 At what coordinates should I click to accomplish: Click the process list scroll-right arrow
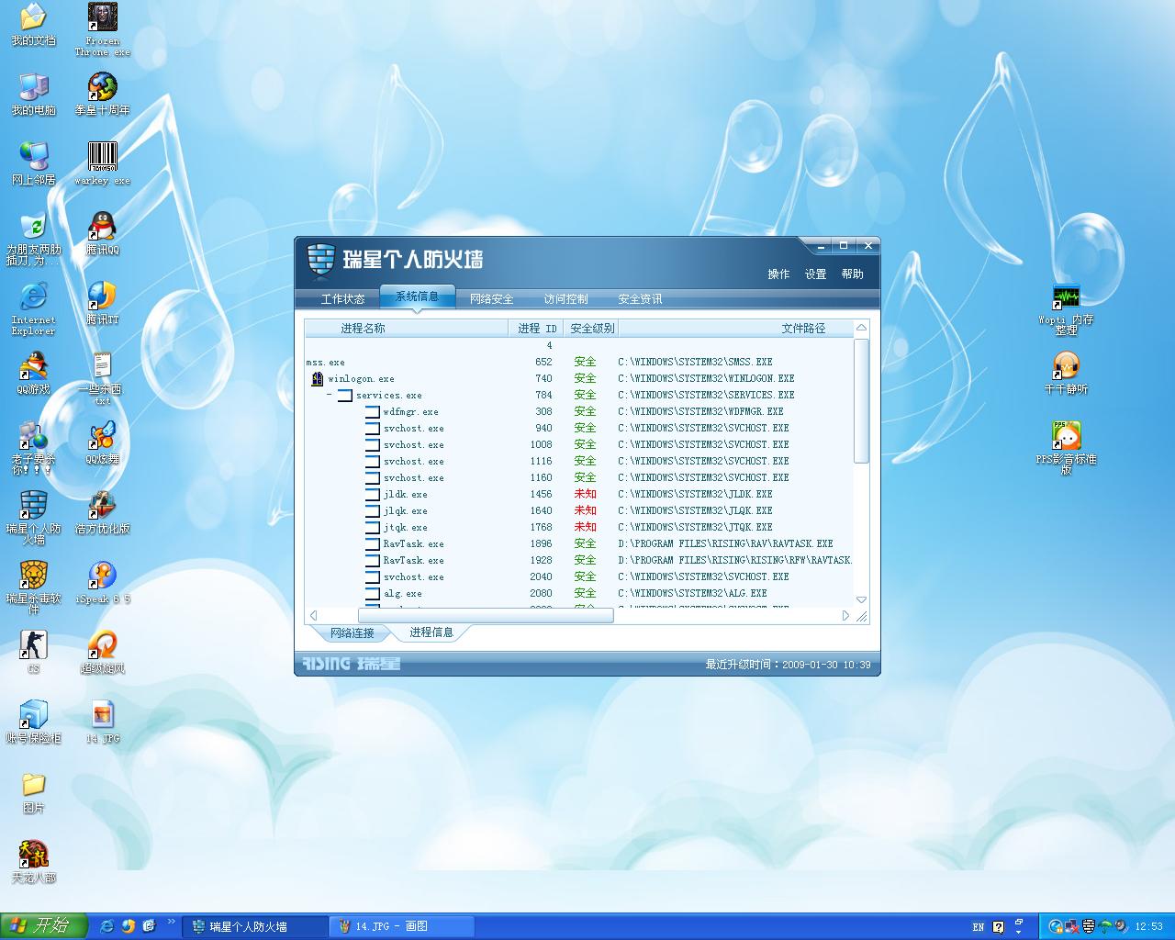[x=846, y=615]
